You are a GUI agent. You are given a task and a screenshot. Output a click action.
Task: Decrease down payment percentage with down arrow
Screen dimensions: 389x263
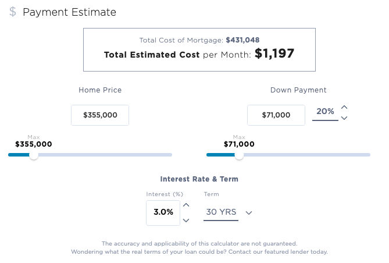344,118
